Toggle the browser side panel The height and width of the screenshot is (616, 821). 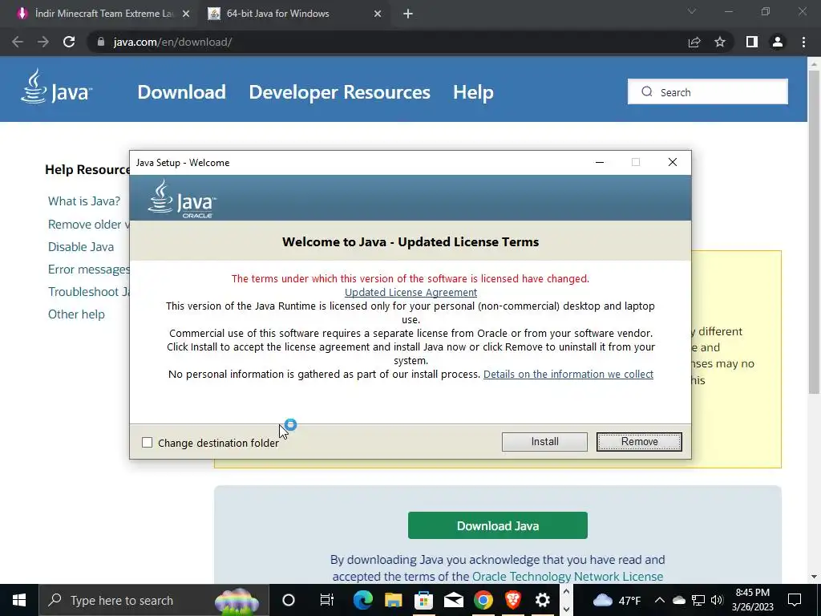point(752,42)
